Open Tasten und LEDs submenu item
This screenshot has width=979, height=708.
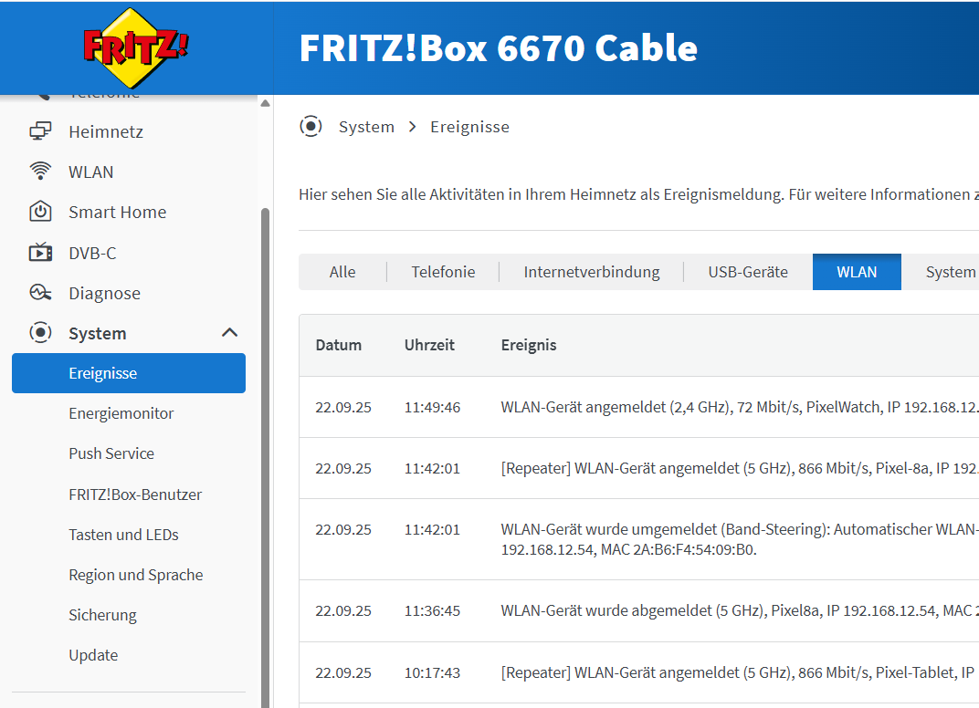[123, 535]
